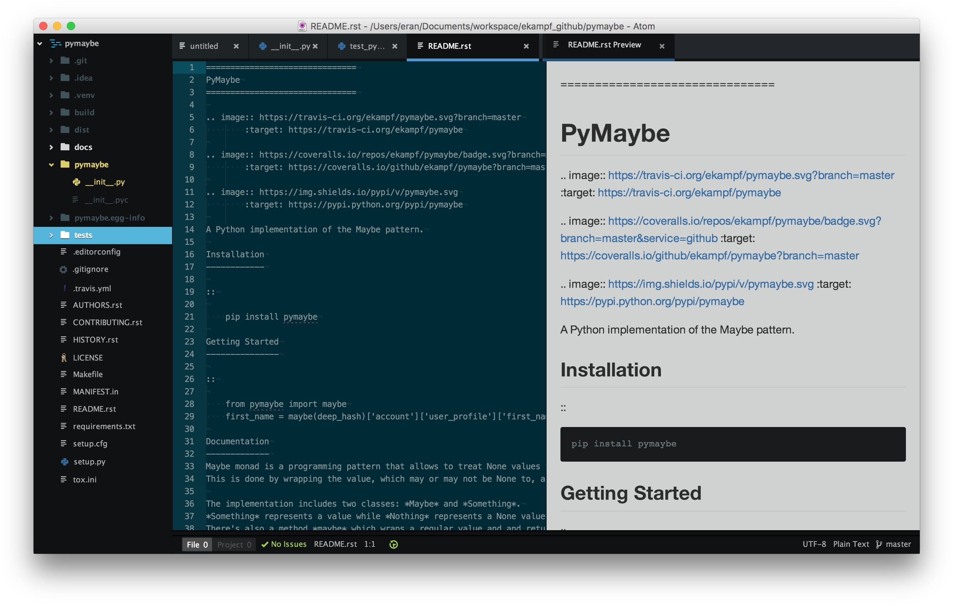Viewport: 953px width, 605px height.
Task: Click the file icon beside tox.ini
Action: pyautogui.click(x=63, y=480)
